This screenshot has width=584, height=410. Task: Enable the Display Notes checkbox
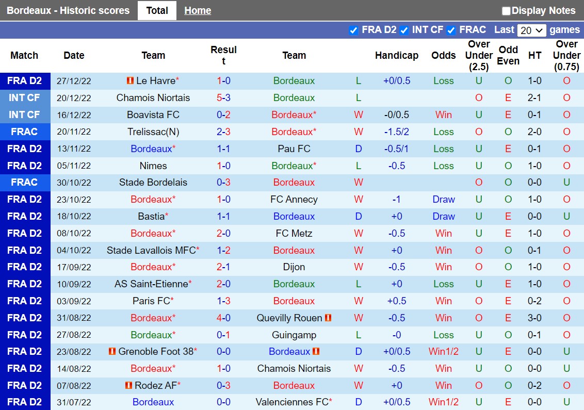pos(506,11)
